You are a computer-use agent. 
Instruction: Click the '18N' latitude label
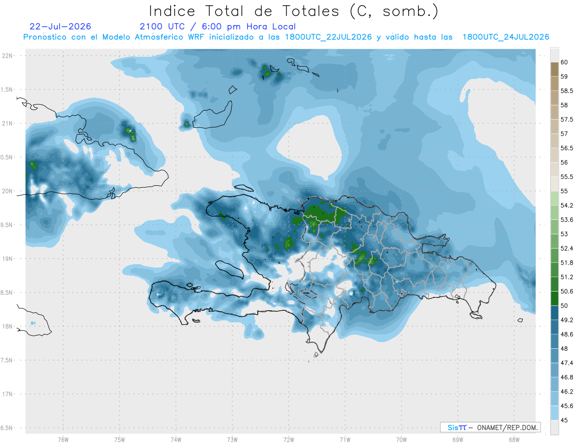[x=8, y=327]
